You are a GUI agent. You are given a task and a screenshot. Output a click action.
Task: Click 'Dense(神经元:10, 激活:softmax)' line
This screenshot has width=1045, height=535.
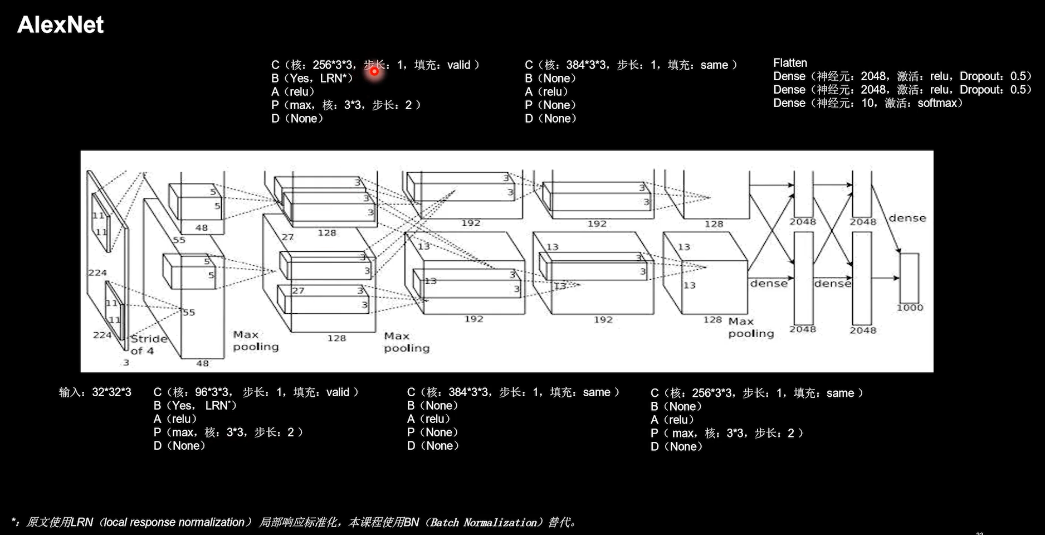tap(868, 103)
